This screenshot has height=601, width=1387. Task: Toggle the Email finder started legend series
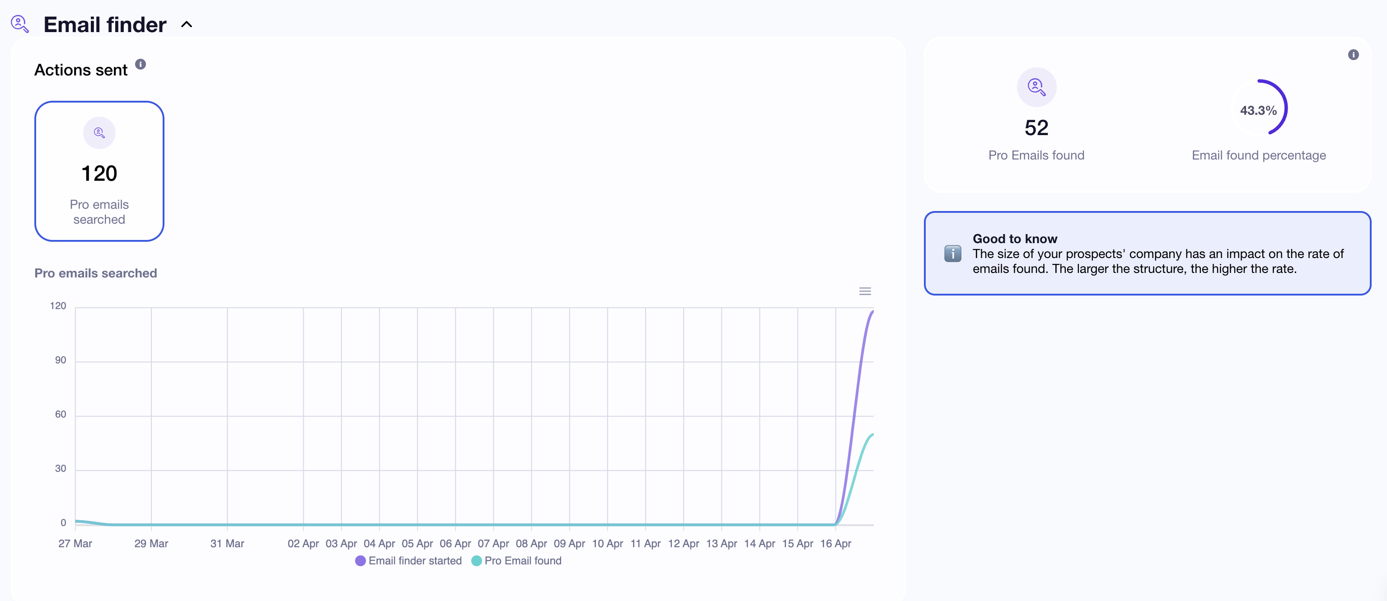coord(409,561)
